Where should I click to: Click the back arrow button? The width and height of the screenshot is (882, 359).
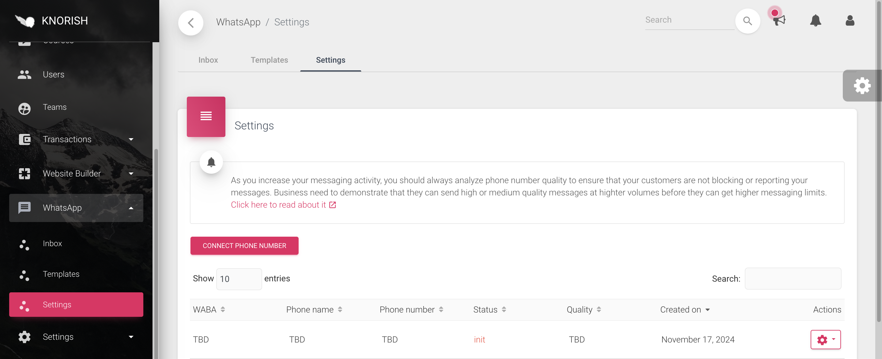point(191,23)
